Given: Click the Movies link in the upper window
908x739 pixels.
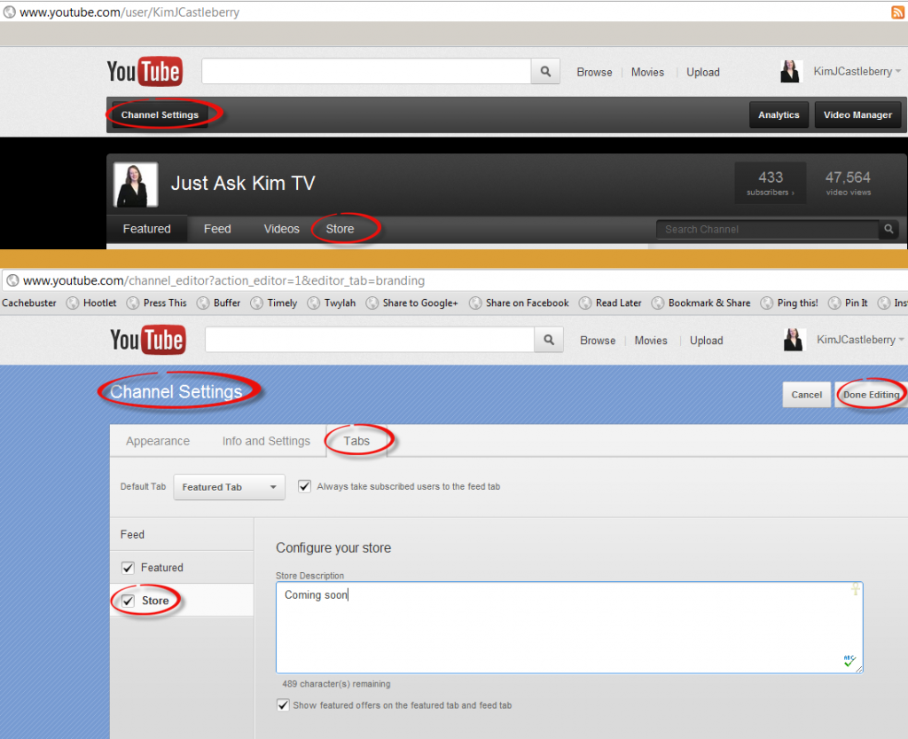Looking at the screenshot, I should (647, 72).
